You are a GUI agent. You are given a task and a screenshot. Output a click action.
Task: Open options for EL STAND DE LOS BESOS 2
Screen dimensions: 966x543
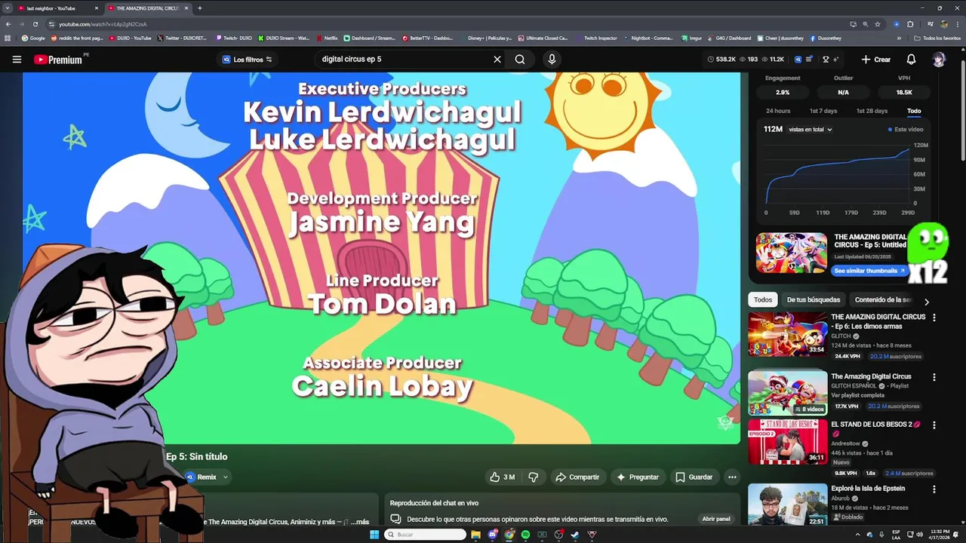pos(934,425)
